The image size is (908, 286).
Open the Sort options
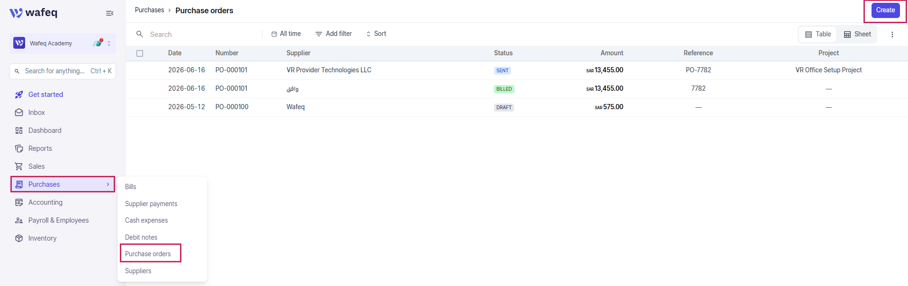[376, 34]
